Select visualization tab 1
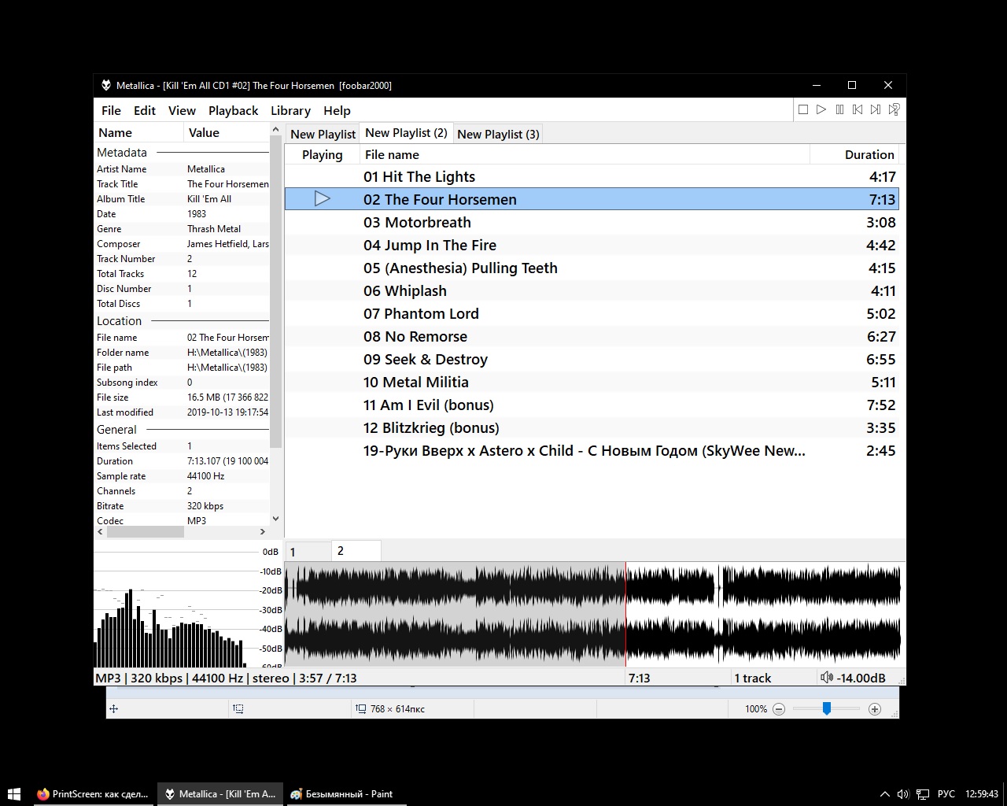Image resolution: width=1007 pixels, height=806 pixels. click(308, 552)
